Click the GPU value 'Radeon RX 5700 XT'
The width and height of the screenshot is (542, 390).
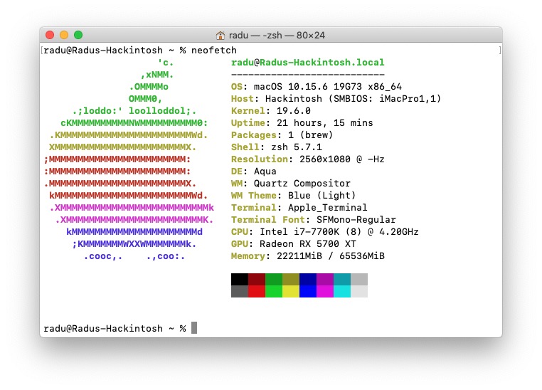(308, 244)
